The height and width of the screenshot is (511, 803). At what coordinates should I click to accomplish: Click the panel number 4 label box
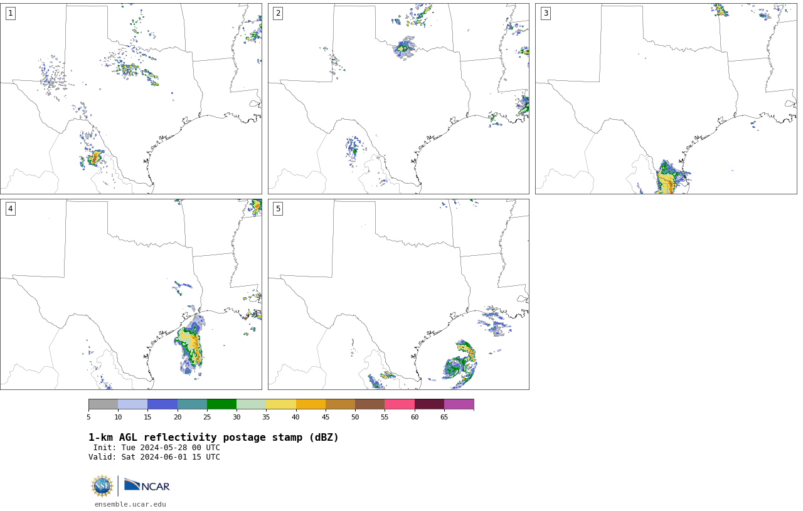coord(11,209)
